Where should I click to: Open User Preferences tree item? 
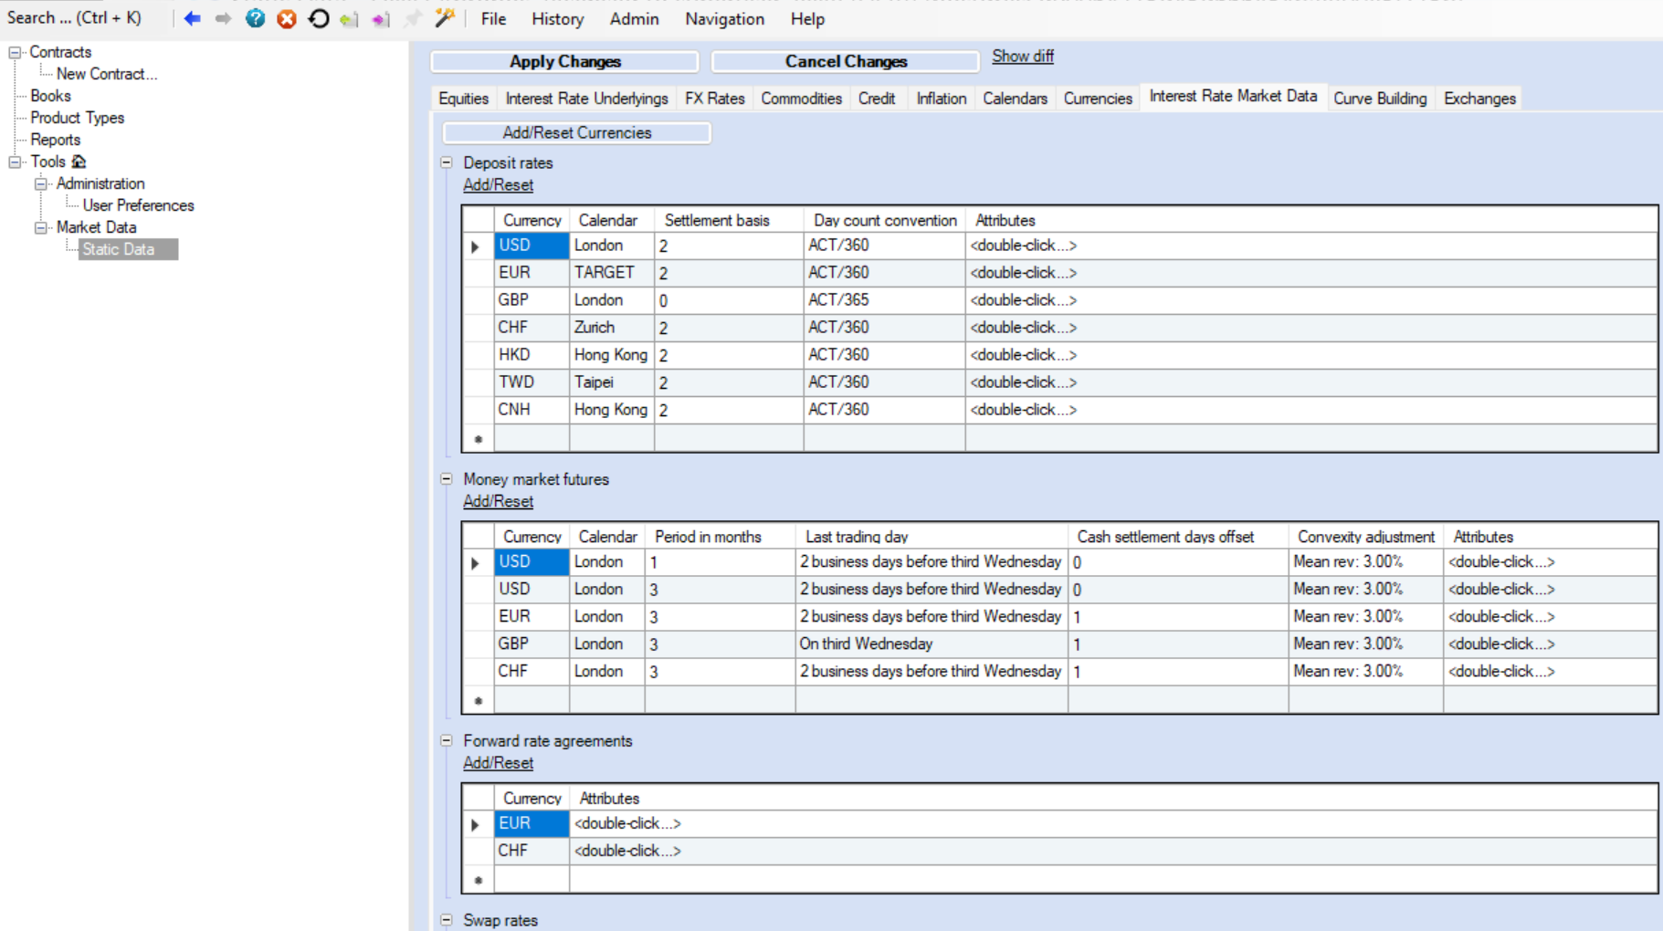(138, 205)
